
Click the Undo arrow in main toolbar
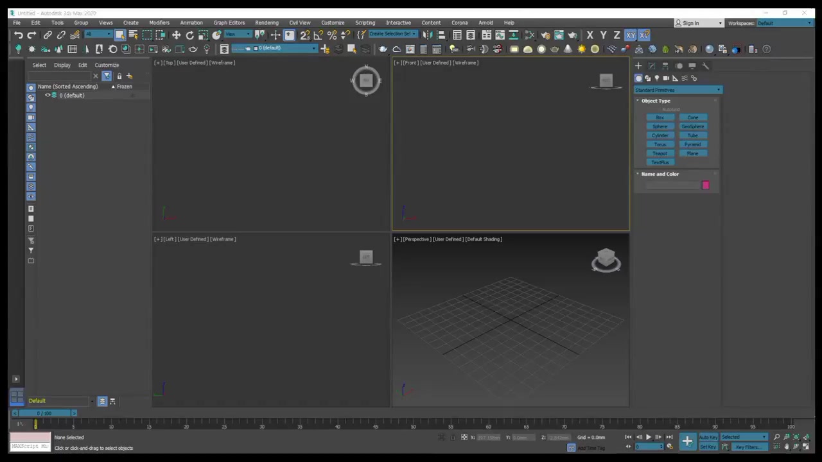pyautogui.click(x=18, y=35)
